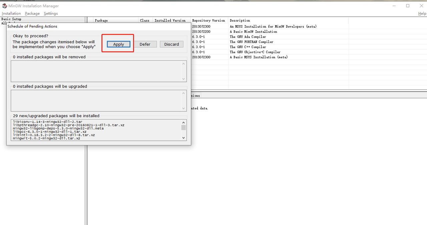Image resolution: width=427 pixels, height=225 pixels.
Task: Open the Package menu
Action: [x=32, y=13]
